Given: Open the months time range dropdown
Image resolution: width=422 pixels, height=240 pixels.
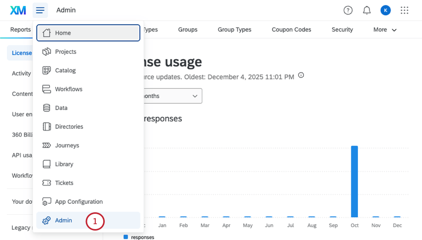Looking at the screenshot, I should pyautogui.click(x=171, y=96).
